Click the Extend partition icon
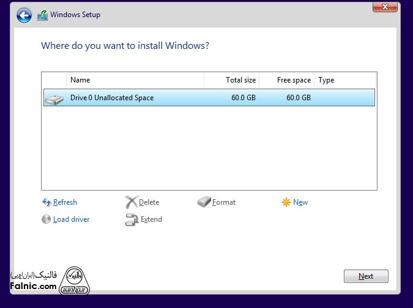413x308 pixels. [131, 220]
